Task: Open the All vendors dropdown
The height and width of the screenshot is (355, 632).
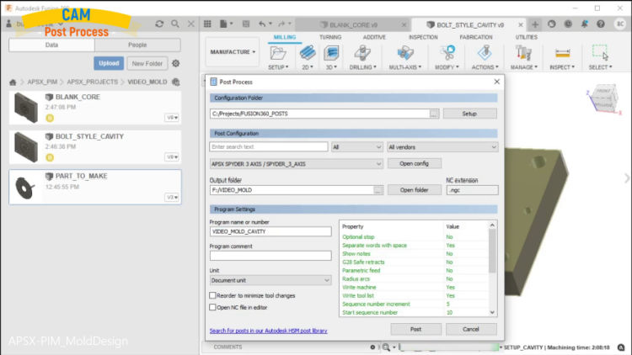Action: pos(442,147)
